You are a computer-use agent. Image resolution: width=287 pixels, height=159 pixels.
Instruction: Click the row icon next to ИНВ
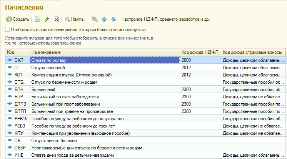(x=10, y=155)
